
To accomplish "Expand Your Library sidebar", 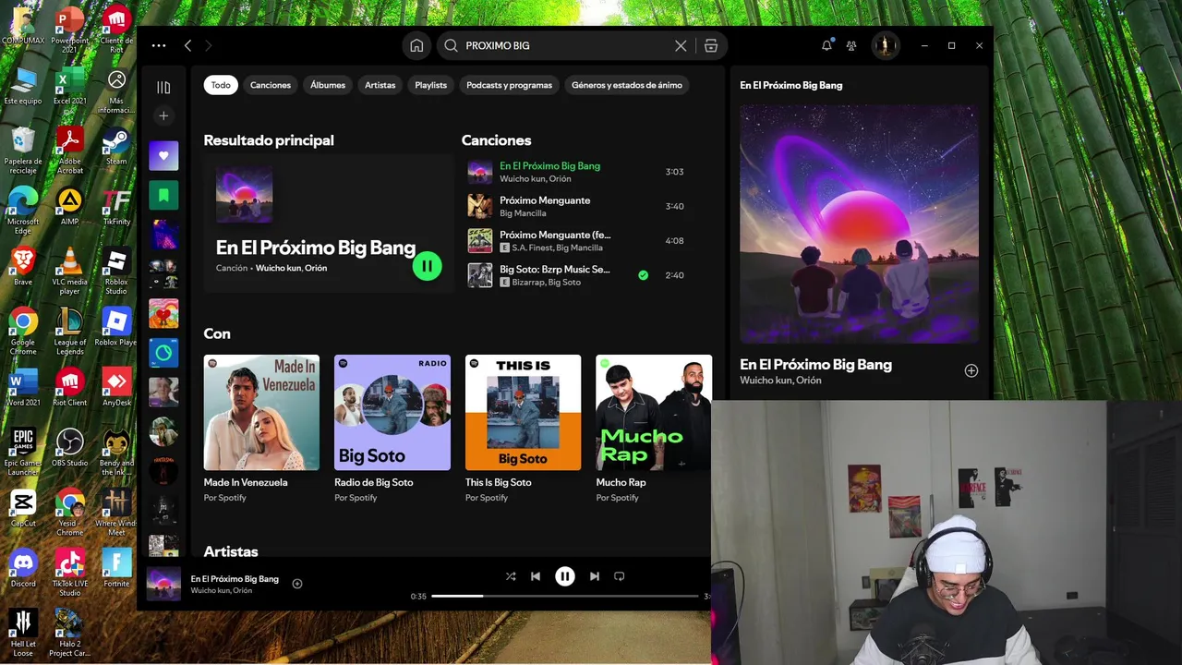I will [163, 88].
